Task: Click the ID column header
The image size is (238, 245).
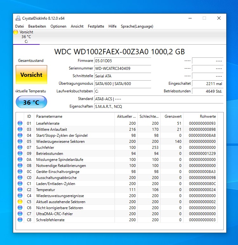Action: [x=29, y=116]
